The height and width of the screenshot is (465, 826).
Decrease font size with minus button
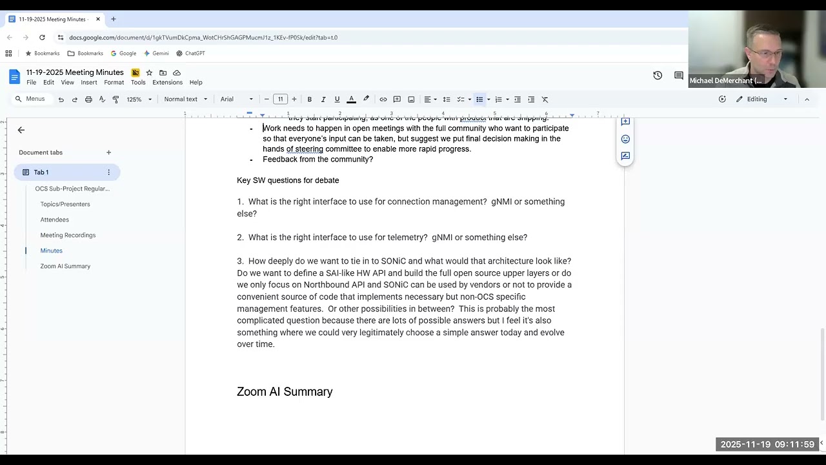click(267, 99)
